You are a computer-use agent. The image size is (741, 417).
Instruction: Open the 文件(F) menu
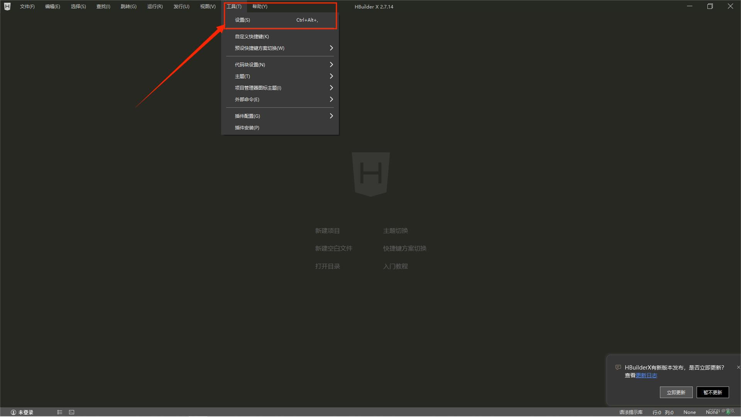(27, 7)
